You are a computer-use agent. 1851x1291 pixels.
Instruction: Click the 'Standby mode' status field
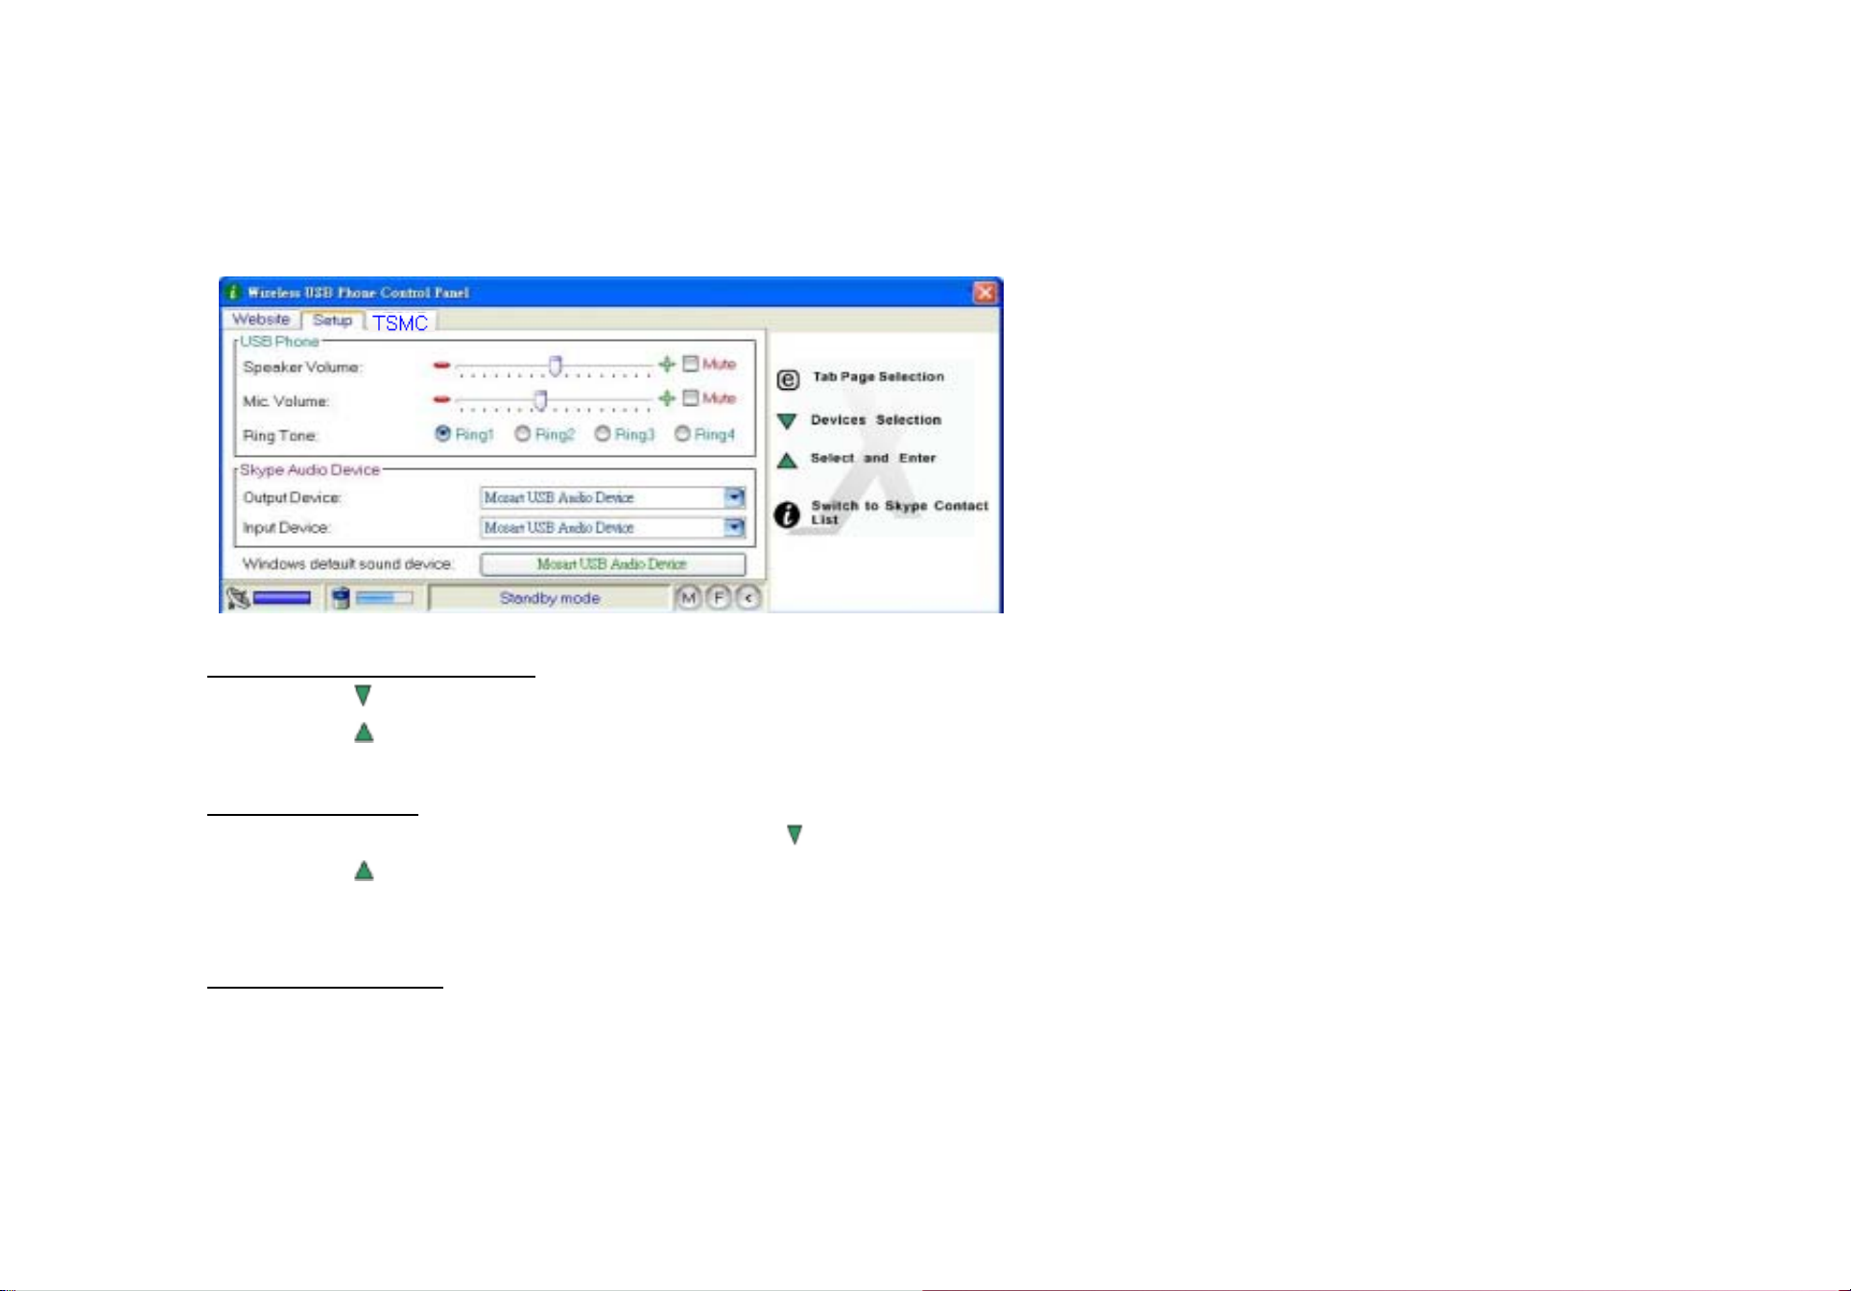click(x=549, y=598)
